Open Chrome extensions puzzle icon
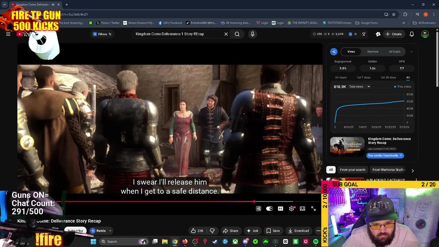The image size is (439, 247). coord(405,14)
